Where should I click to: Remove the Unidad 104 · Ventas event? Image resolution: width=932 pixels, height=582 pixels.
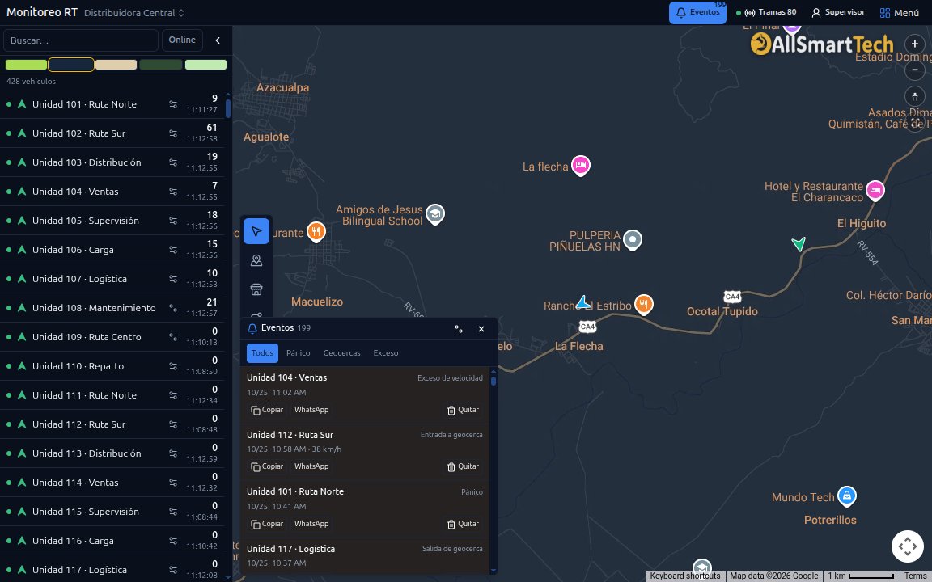pyautogui.click(x=463, y=411)
